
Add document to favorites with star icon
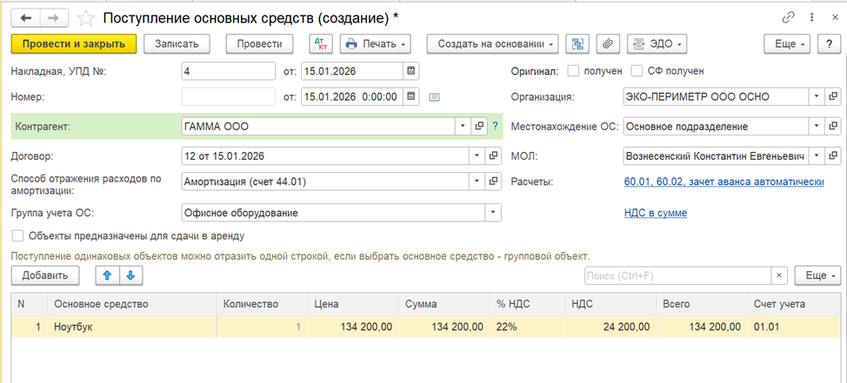pyautogui.click(x=85, y=17)
